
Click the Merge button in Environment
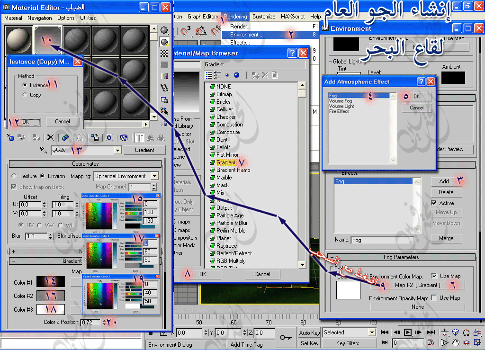point(446,238)
